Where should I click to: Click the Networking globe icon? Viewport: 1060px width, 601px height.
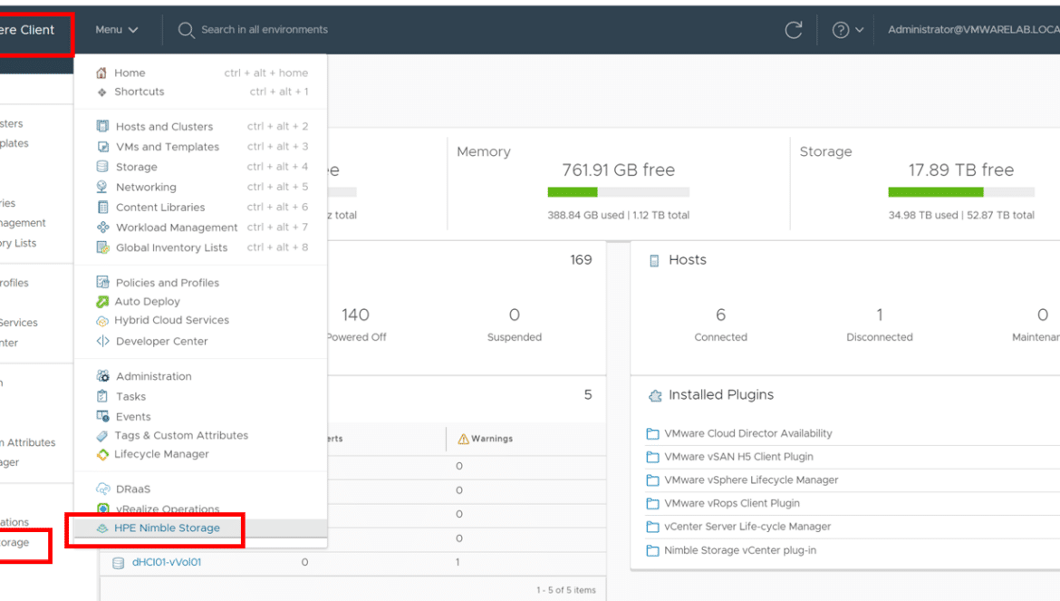(102, 187)
